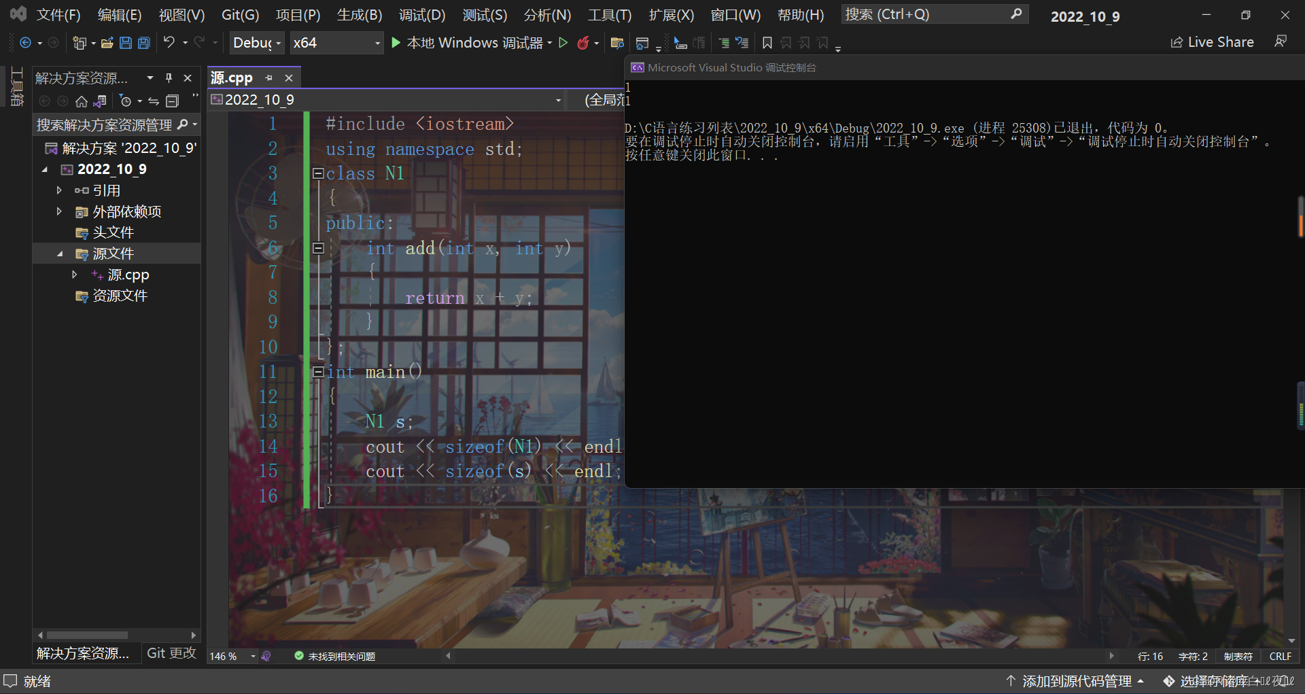Pin the 源.cpp editor tab
This screenshot has height=694, width=1305.
269,77
